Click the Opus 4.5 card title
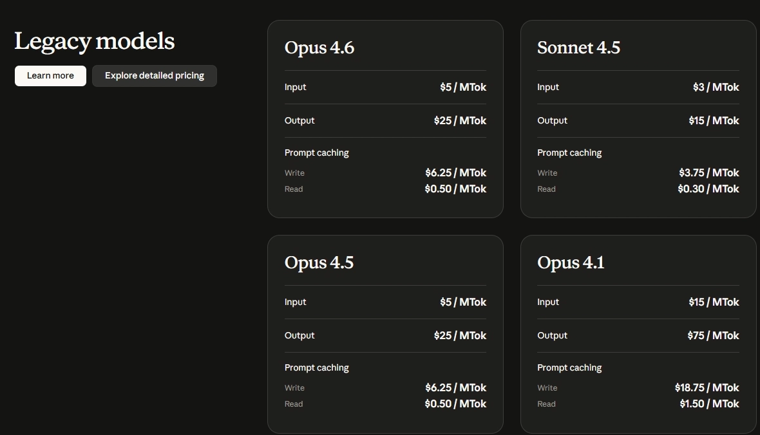Viewport: 760px width, 435px height. pos(319,263)
